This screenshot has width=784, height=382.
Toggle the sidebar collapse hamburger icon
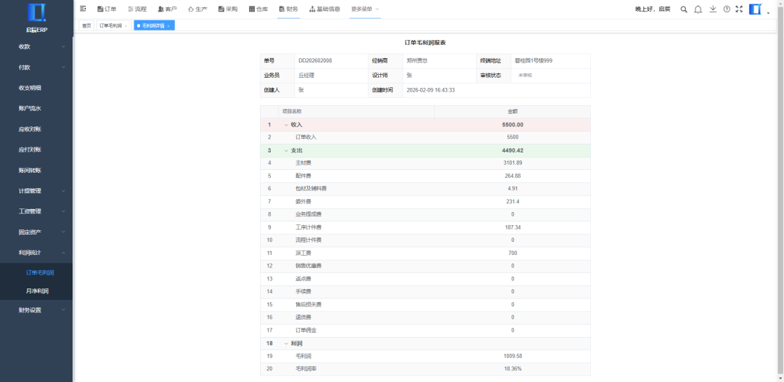[83, 9]
